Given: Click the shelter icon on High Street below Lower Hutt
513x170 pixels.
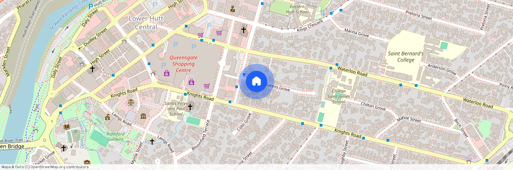Looking at the screenshot, I should tap(124, 41).
